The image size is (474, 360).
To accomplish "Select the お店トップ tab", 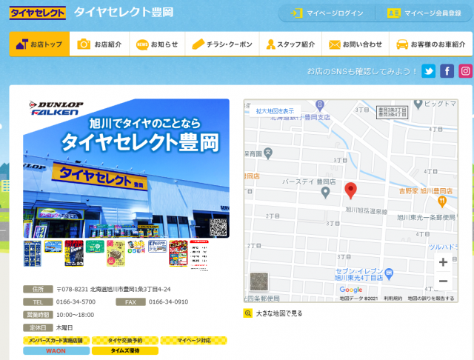I will pyautogui.click(x=39, y=44).
